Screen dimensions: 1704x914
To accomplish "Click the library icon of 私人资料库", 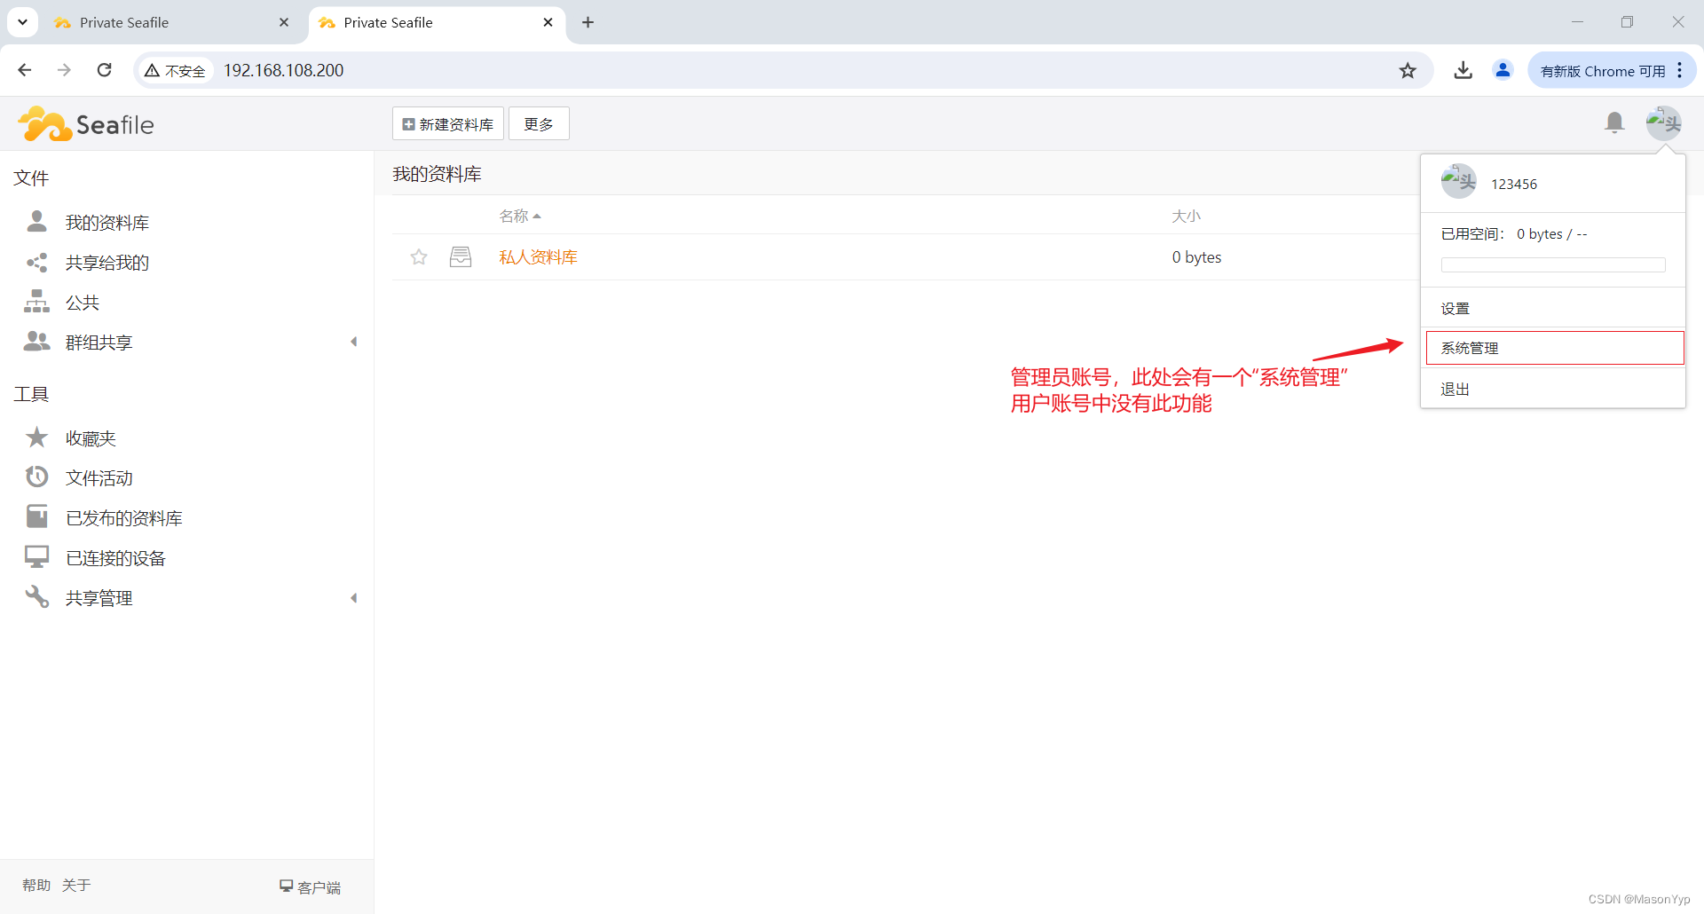I will click(461, 257).
